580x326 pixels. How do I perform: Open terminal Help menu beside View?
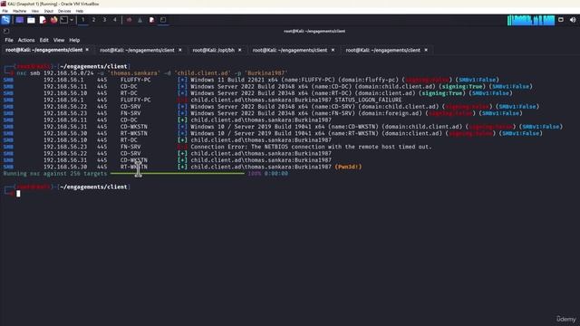[74, 40]
